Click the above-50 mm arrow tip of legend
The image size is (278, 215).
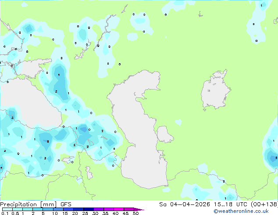pos(139,210)
